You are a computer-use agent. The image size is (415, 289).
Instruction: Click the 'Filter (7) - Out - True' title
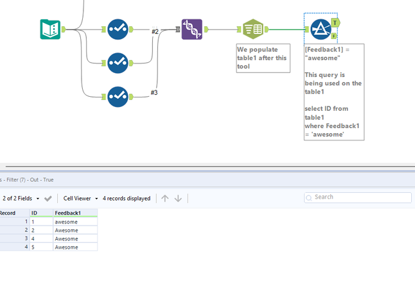point(30,179)
